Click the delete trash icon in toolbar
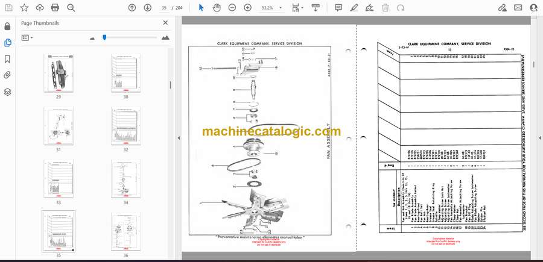This screenshot has height=262, width=543. click(x=385, y=8)
